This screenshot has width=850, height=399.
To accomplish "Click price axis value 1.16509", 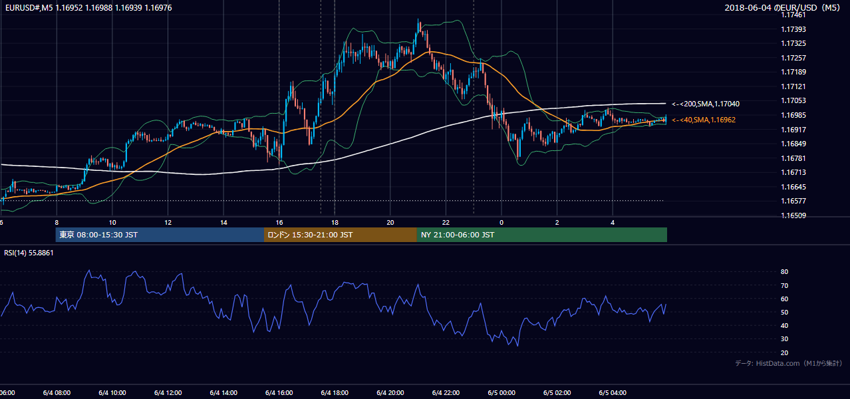I will point(793,215).
